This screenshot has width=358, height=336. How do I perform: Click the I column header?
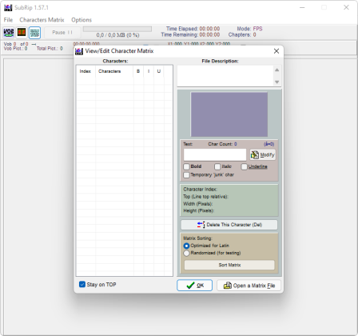(149, 71)
